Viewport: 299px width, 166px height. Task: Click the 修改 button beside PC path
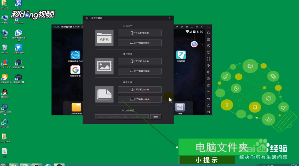coord(156,117)
